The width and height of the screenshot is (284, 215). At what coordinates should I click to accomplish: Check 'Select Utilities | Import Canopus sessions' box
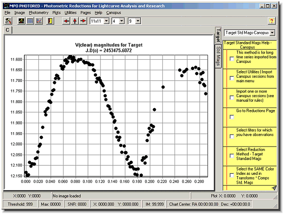tap(232, 78)
